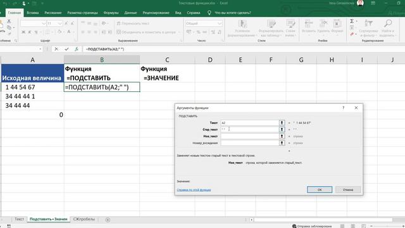Click the Copy icon in clipboard group
This screenshot has height=228, width=405.
(x=9, y=27)
